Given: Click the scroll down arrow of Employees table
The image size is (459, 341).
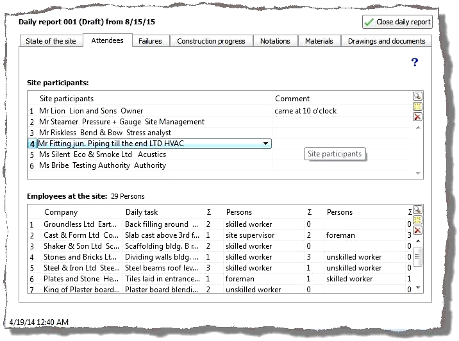Looking at the screenshot, I should tap(418, 288).
